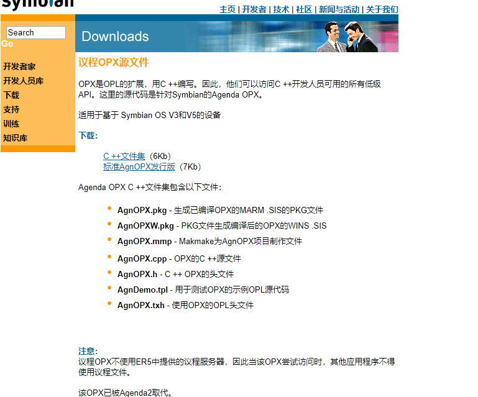This screenshot has width=478, height=397.
Task: Focus the Search input field
Action: (x=36, y=32)
